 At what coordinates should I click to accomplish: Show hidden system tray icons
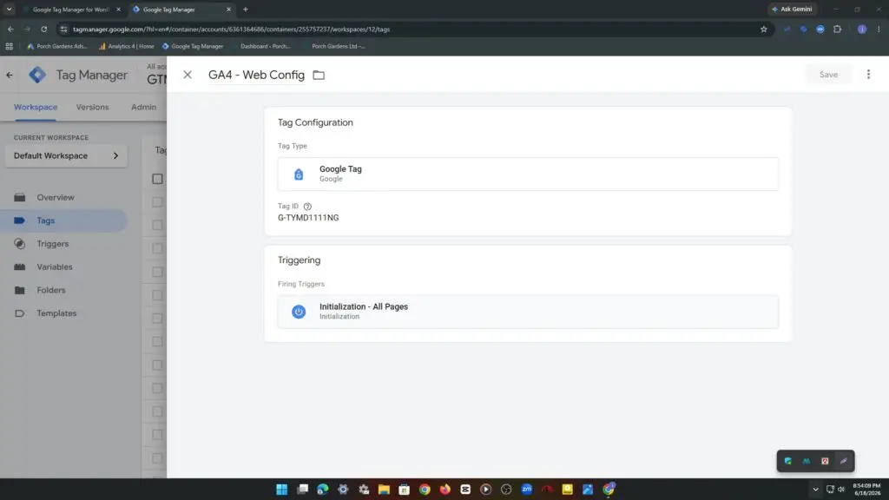(815, 490)
